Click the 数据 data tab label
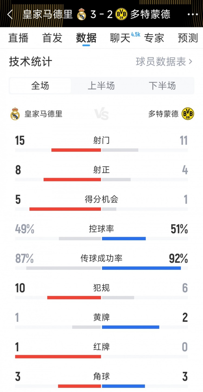The height and width of the screenshot is (392, 203). [x=86, y=38]
